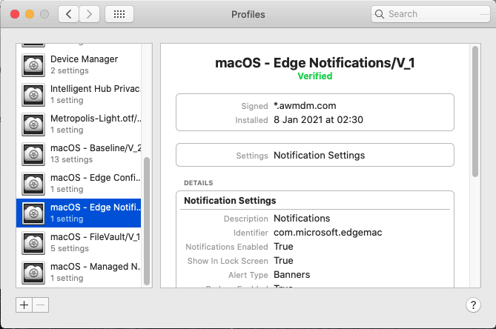The height and width of the screenshot is (329, 496).
Task: Select the macOS - FileVault/V_1 profile
Action: point(79,243)
